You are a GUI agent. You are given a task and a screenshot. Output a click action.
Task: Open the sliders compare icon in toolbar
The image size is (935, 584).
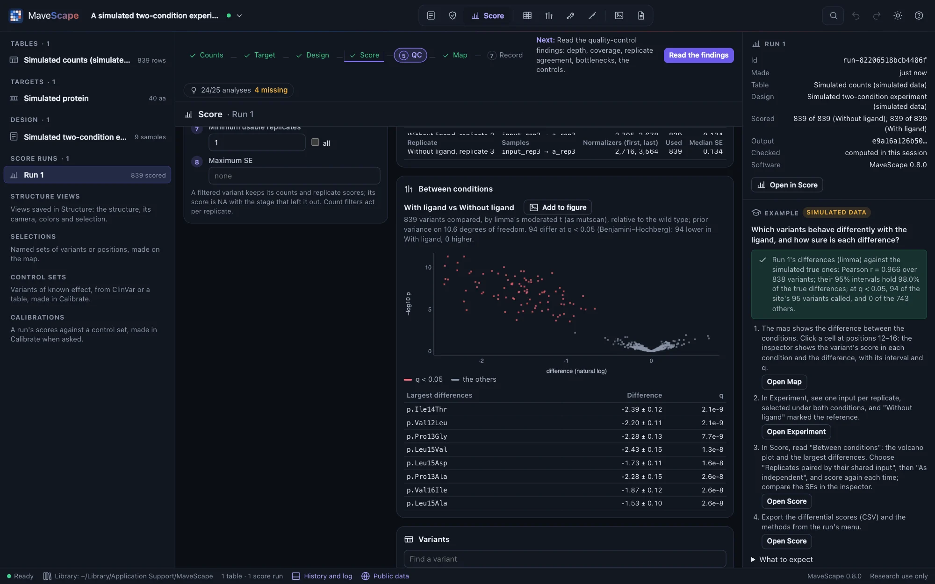tap(549, 15)
